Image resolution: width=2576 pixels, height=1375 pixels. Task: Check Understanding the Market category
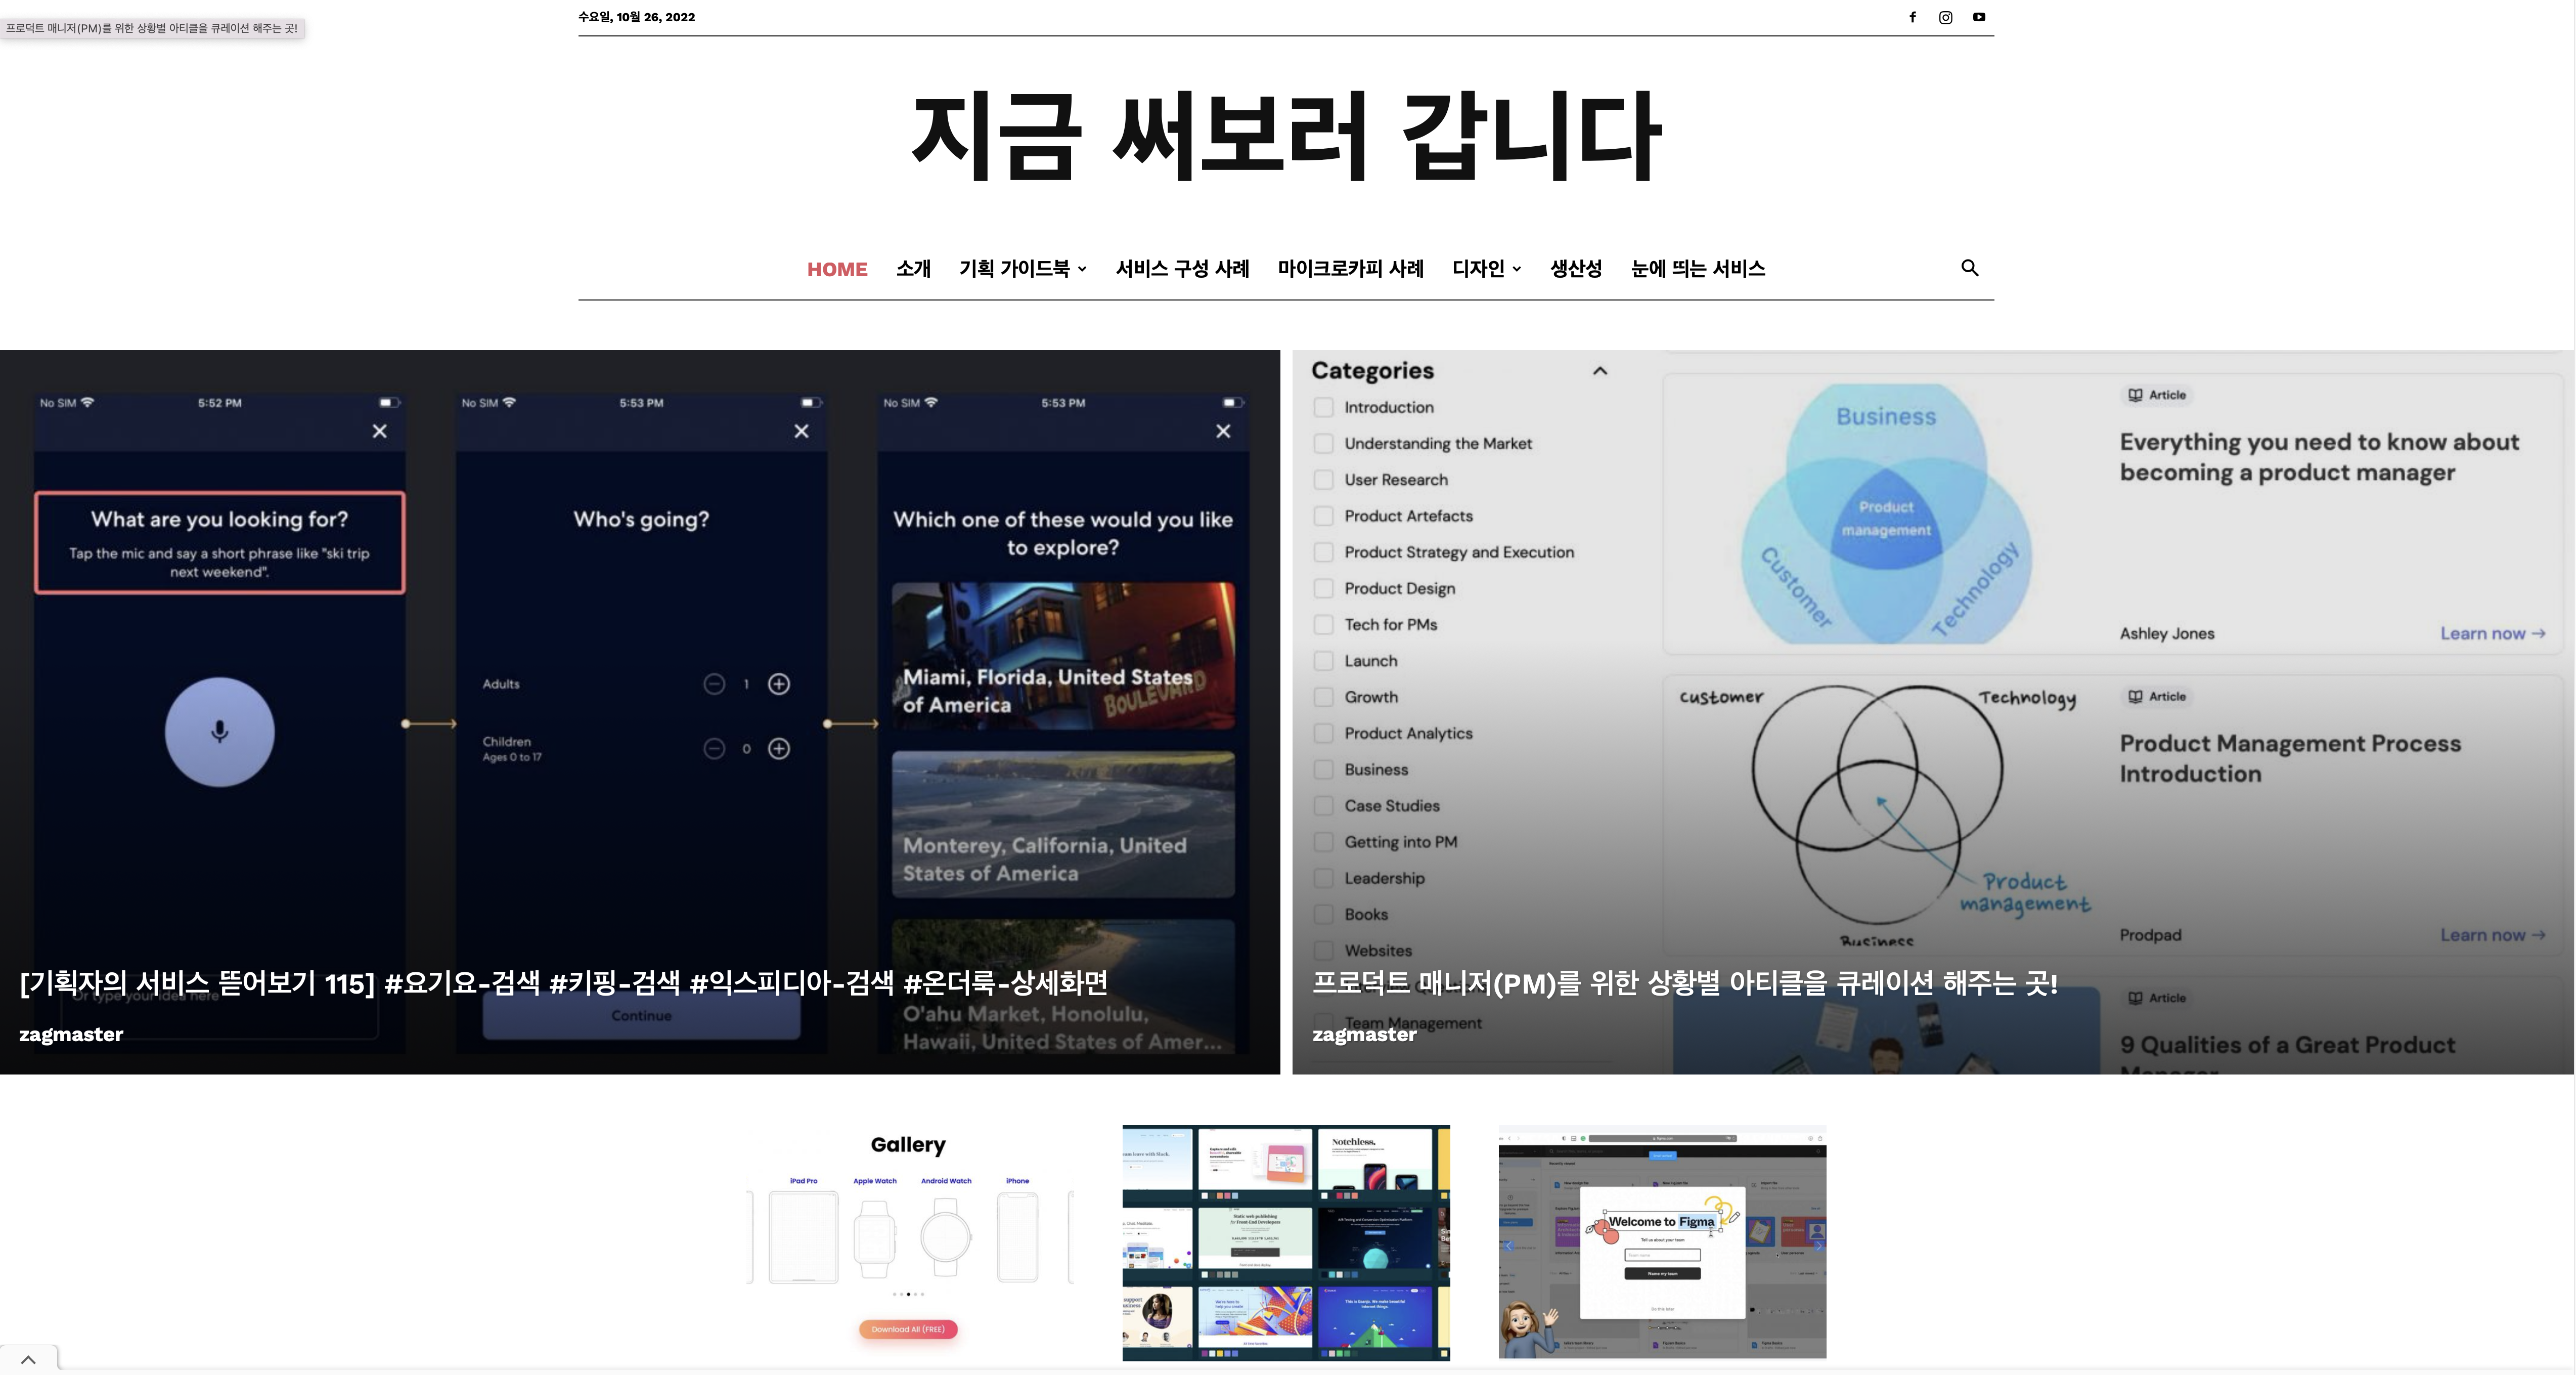(1323, 443)
